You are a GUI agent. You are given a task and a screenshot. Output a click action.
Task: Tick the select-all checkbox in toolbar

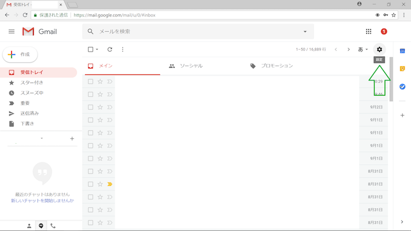[x=90, y=49]
